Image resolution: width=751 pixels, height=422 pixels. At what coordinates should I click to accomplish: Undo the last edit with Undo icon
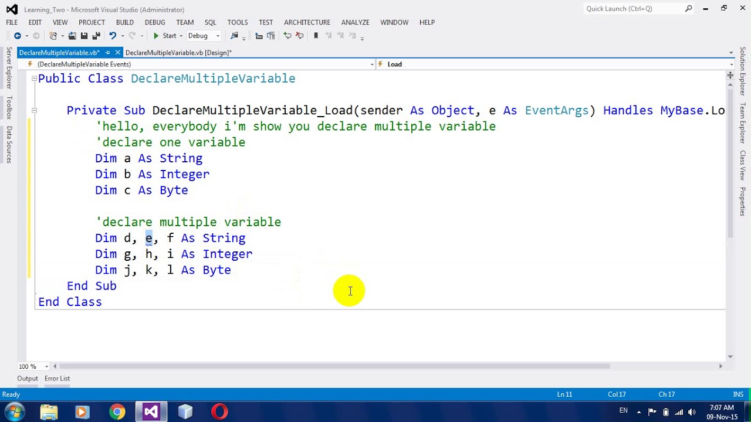pyautogui.click(x=113, y=36)
